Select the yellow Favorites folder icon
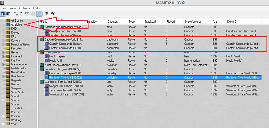The image size is (269, 128). point(8,48)
